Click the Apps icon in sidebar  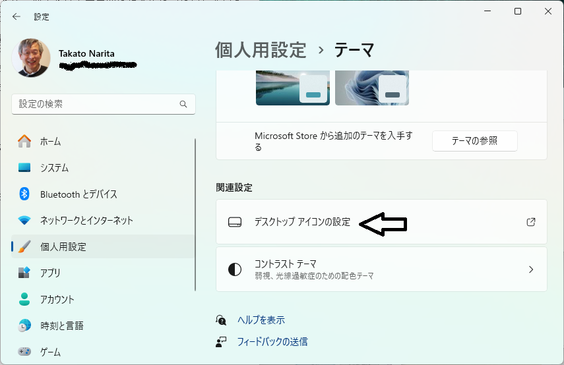pos(24,273)
